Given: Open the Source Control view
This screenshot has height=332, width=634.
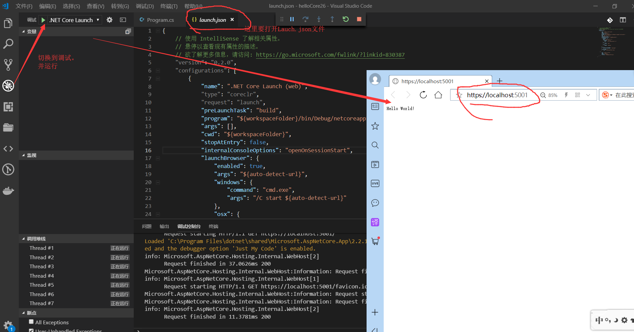Looking at the screenshot, I should [x=8, y=65].
